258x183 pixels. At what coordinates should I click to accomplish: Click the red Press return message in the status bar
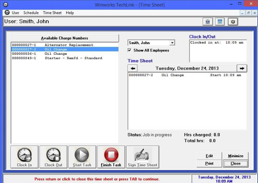pyautogui.click(x=97, y=179)
